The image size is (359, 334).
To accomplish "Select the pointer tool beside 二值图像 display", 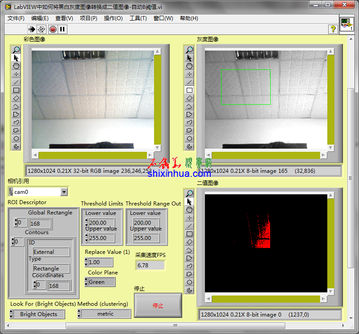I will (x=189, y=201).
